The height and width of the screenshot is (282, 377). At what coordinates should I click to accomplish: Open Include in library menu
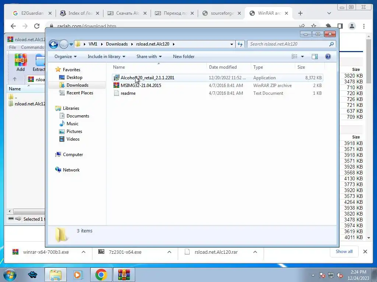click(x=106, y=57)
